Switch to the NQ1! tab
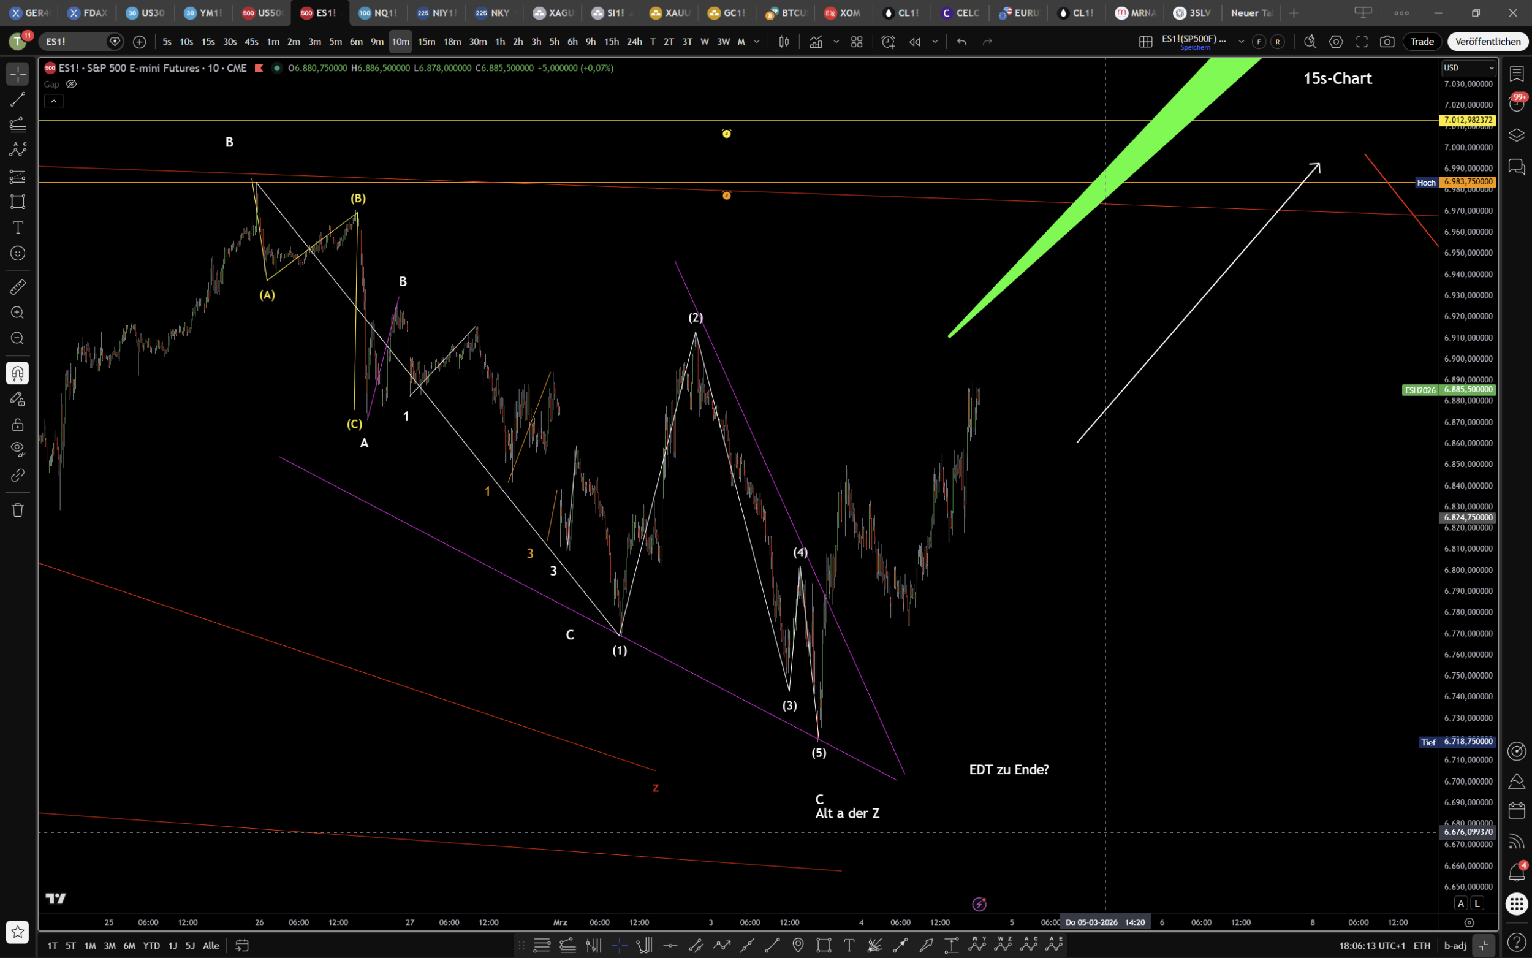 [x=378, y=13]
